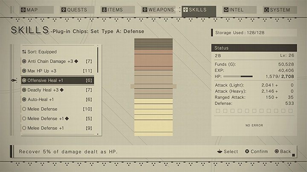Toggle the Anti Chain Damage +3 chip circle
The image size is (307, 172).
tap(24, 61)
